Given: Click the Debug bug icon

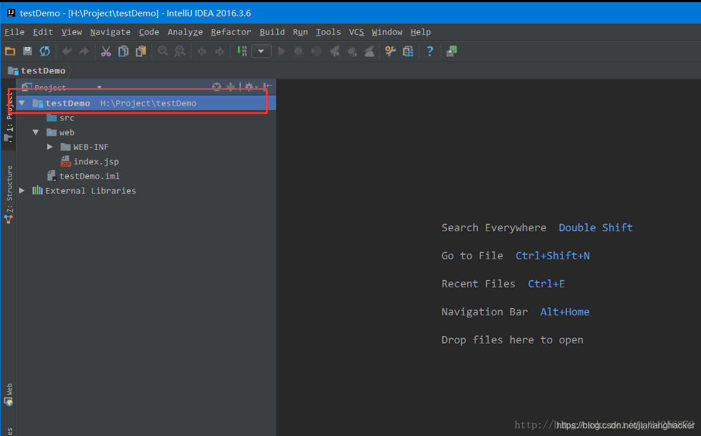Looking at the screenshot, I should pos(299,51).
